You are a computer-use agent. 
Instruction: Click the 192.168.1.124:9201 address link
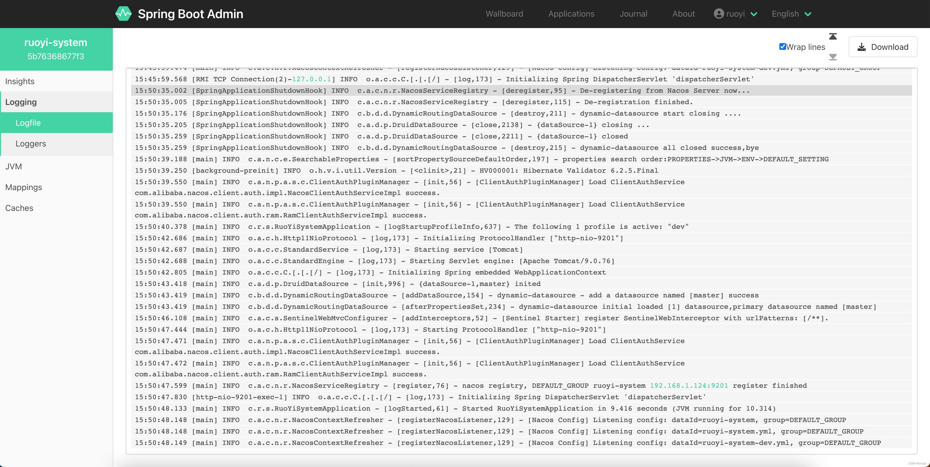coord(689,385)
